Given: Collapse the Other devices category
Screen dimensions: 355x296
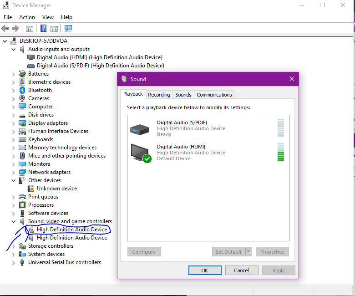Looking at the screenshot, I should pyautogui.click(x=13, y=180).
